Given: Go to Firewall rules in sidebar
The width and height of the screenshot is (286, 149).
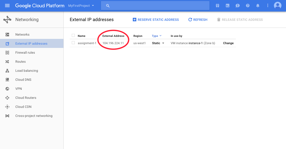Looking at the screenshot, I should pos(25,52).
